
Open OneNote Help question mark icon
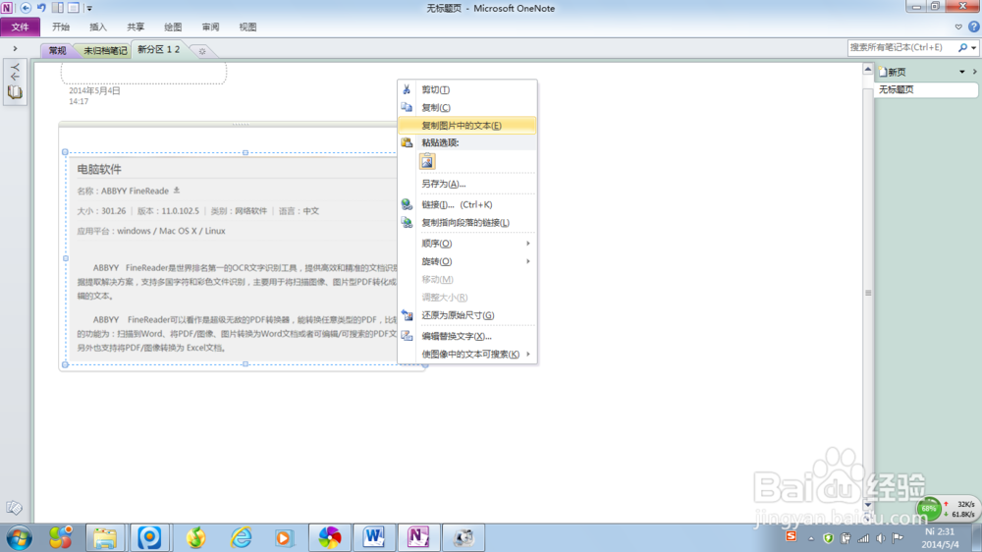(x=973, y=27)
